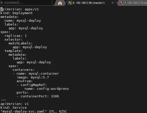Click the key icon on 192.168.2.76 tab

121,3
